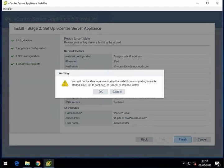The height and width of the screenshot is (168, 224).
Task: Open the Windows Start menu
Action: coord(5,163)
